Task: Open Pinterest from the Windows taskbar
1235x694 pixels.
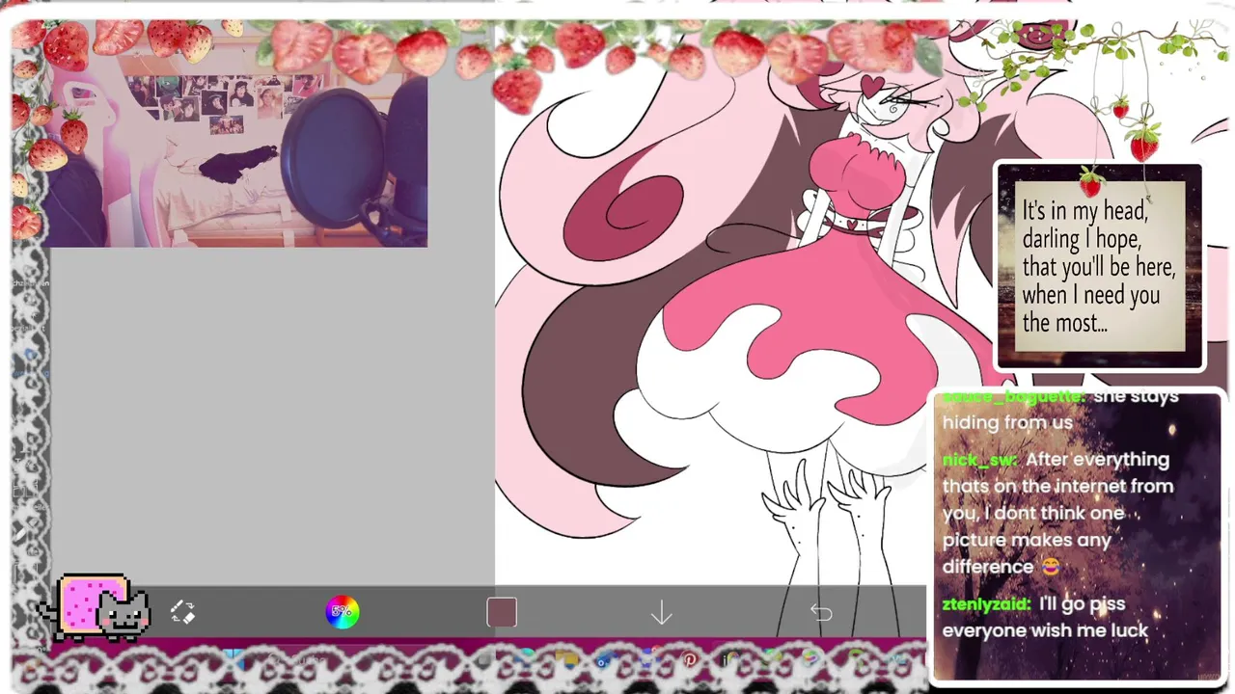Action: point(690,660)
